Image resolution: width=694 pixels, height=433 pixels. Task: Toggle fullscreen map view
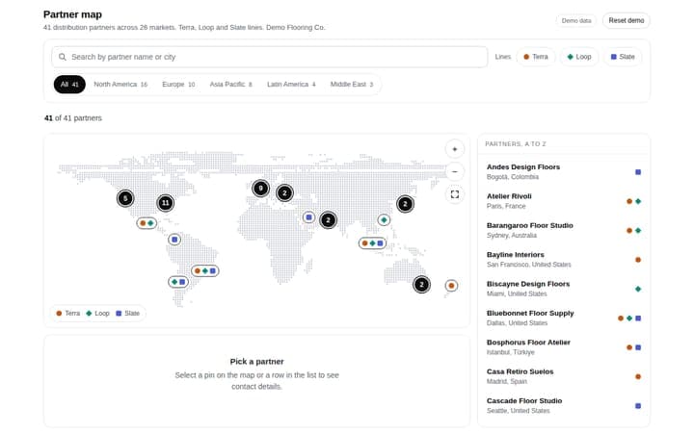pyautogui.click(x=455, y=194)
